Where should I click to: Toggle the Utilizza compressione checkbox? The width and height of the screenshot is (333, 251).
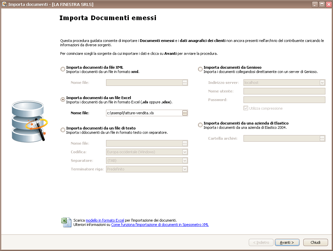tap(246, 108)
